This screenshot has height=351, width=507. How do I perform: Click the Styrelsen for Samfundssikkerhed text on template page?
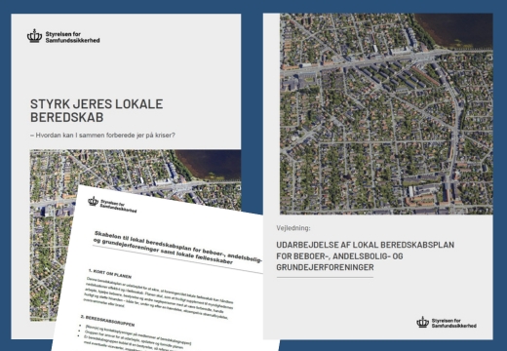(118, 206)
